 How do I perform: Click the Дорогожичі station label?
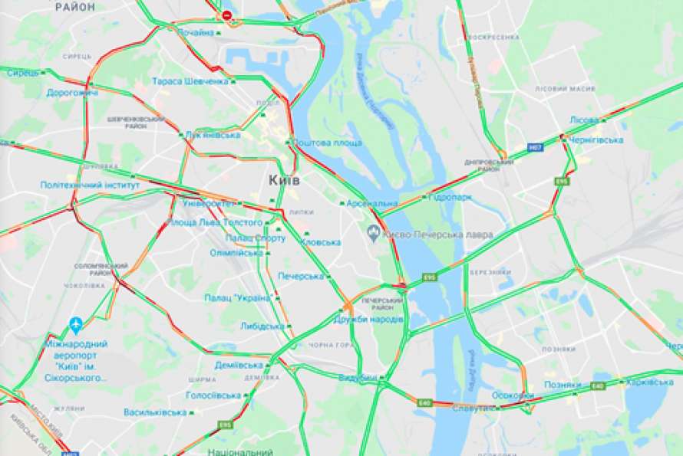[72, 93]
